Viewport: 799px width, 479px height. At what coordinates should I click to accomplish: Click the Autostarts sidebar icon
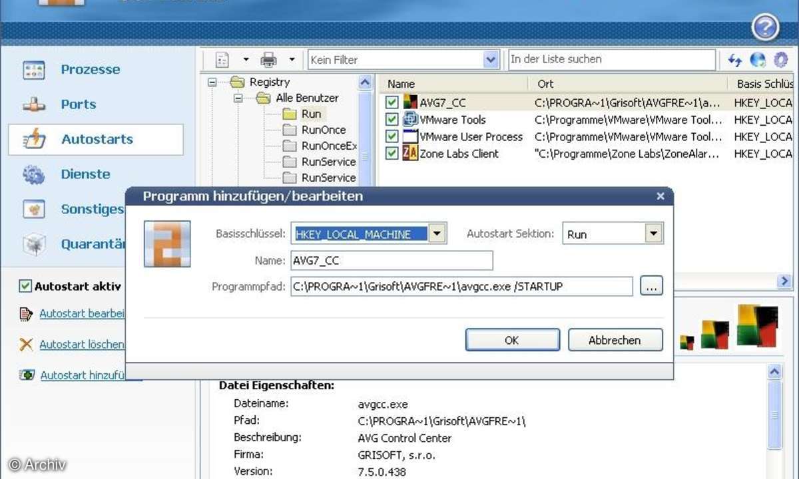pyautogui.click(x=33, y=139)
